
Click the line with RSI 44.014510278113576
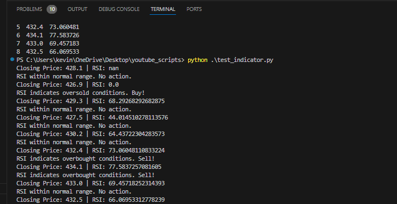pos(92,117)
